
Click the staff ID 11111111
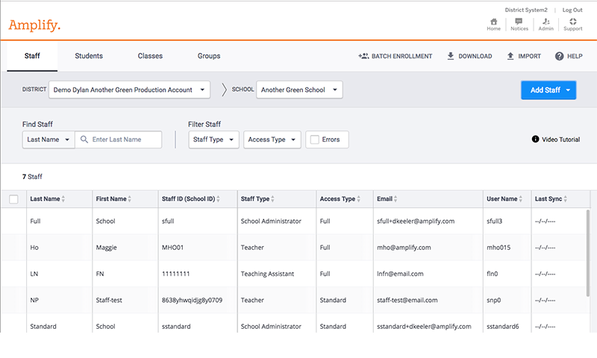(x=175, y=274)
